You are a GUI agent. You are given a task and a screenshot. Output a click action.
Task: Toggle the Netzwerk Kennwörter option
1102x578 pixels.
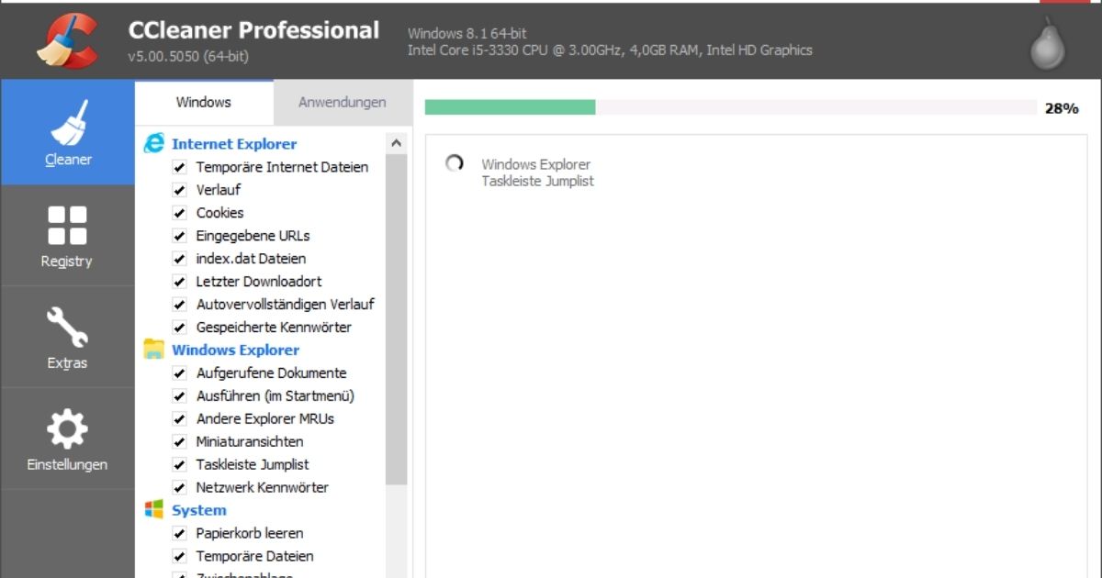[x=180, y=487]
